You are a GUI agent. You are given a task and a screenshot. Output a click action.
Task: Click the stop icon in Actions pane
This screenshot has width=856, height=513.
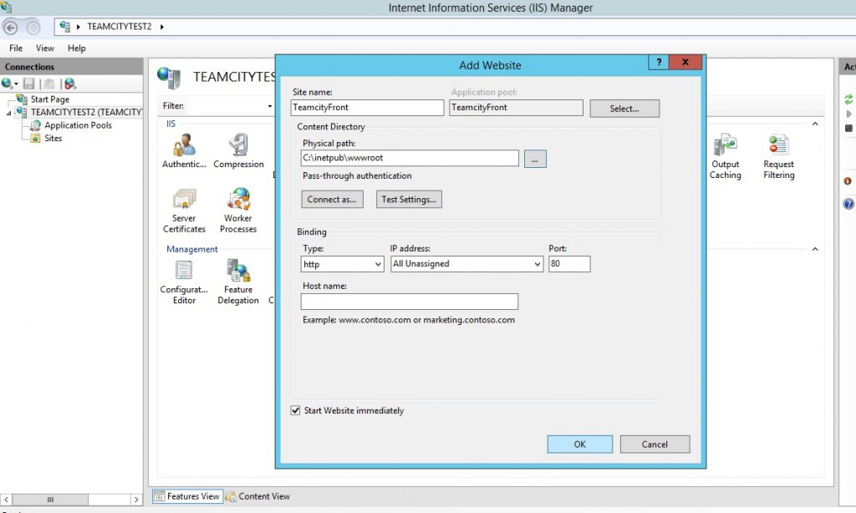point(848,129)
